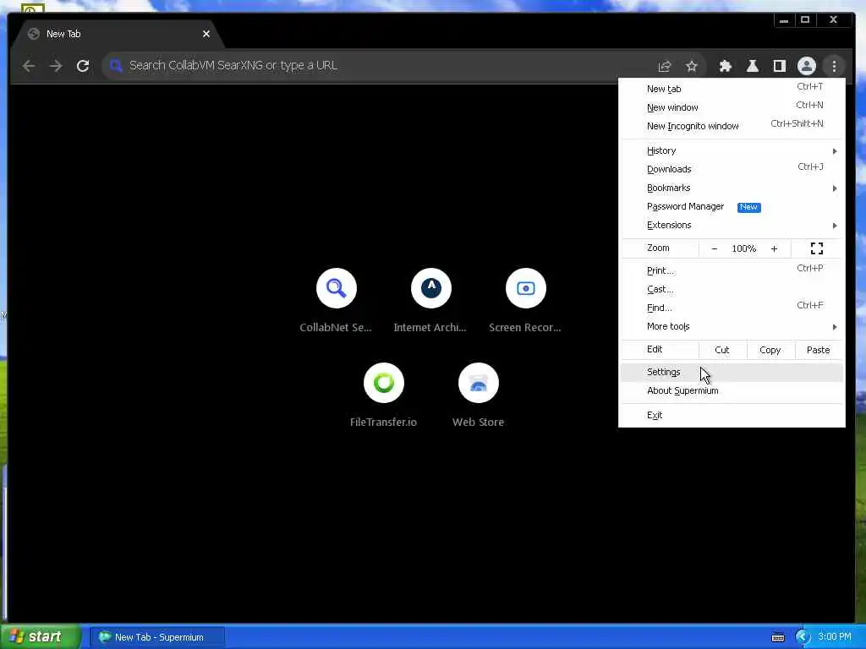Click the keyboard icon in system tray
Screen dimensions: 866x649
pyautogui.click(x=778, y=637)
